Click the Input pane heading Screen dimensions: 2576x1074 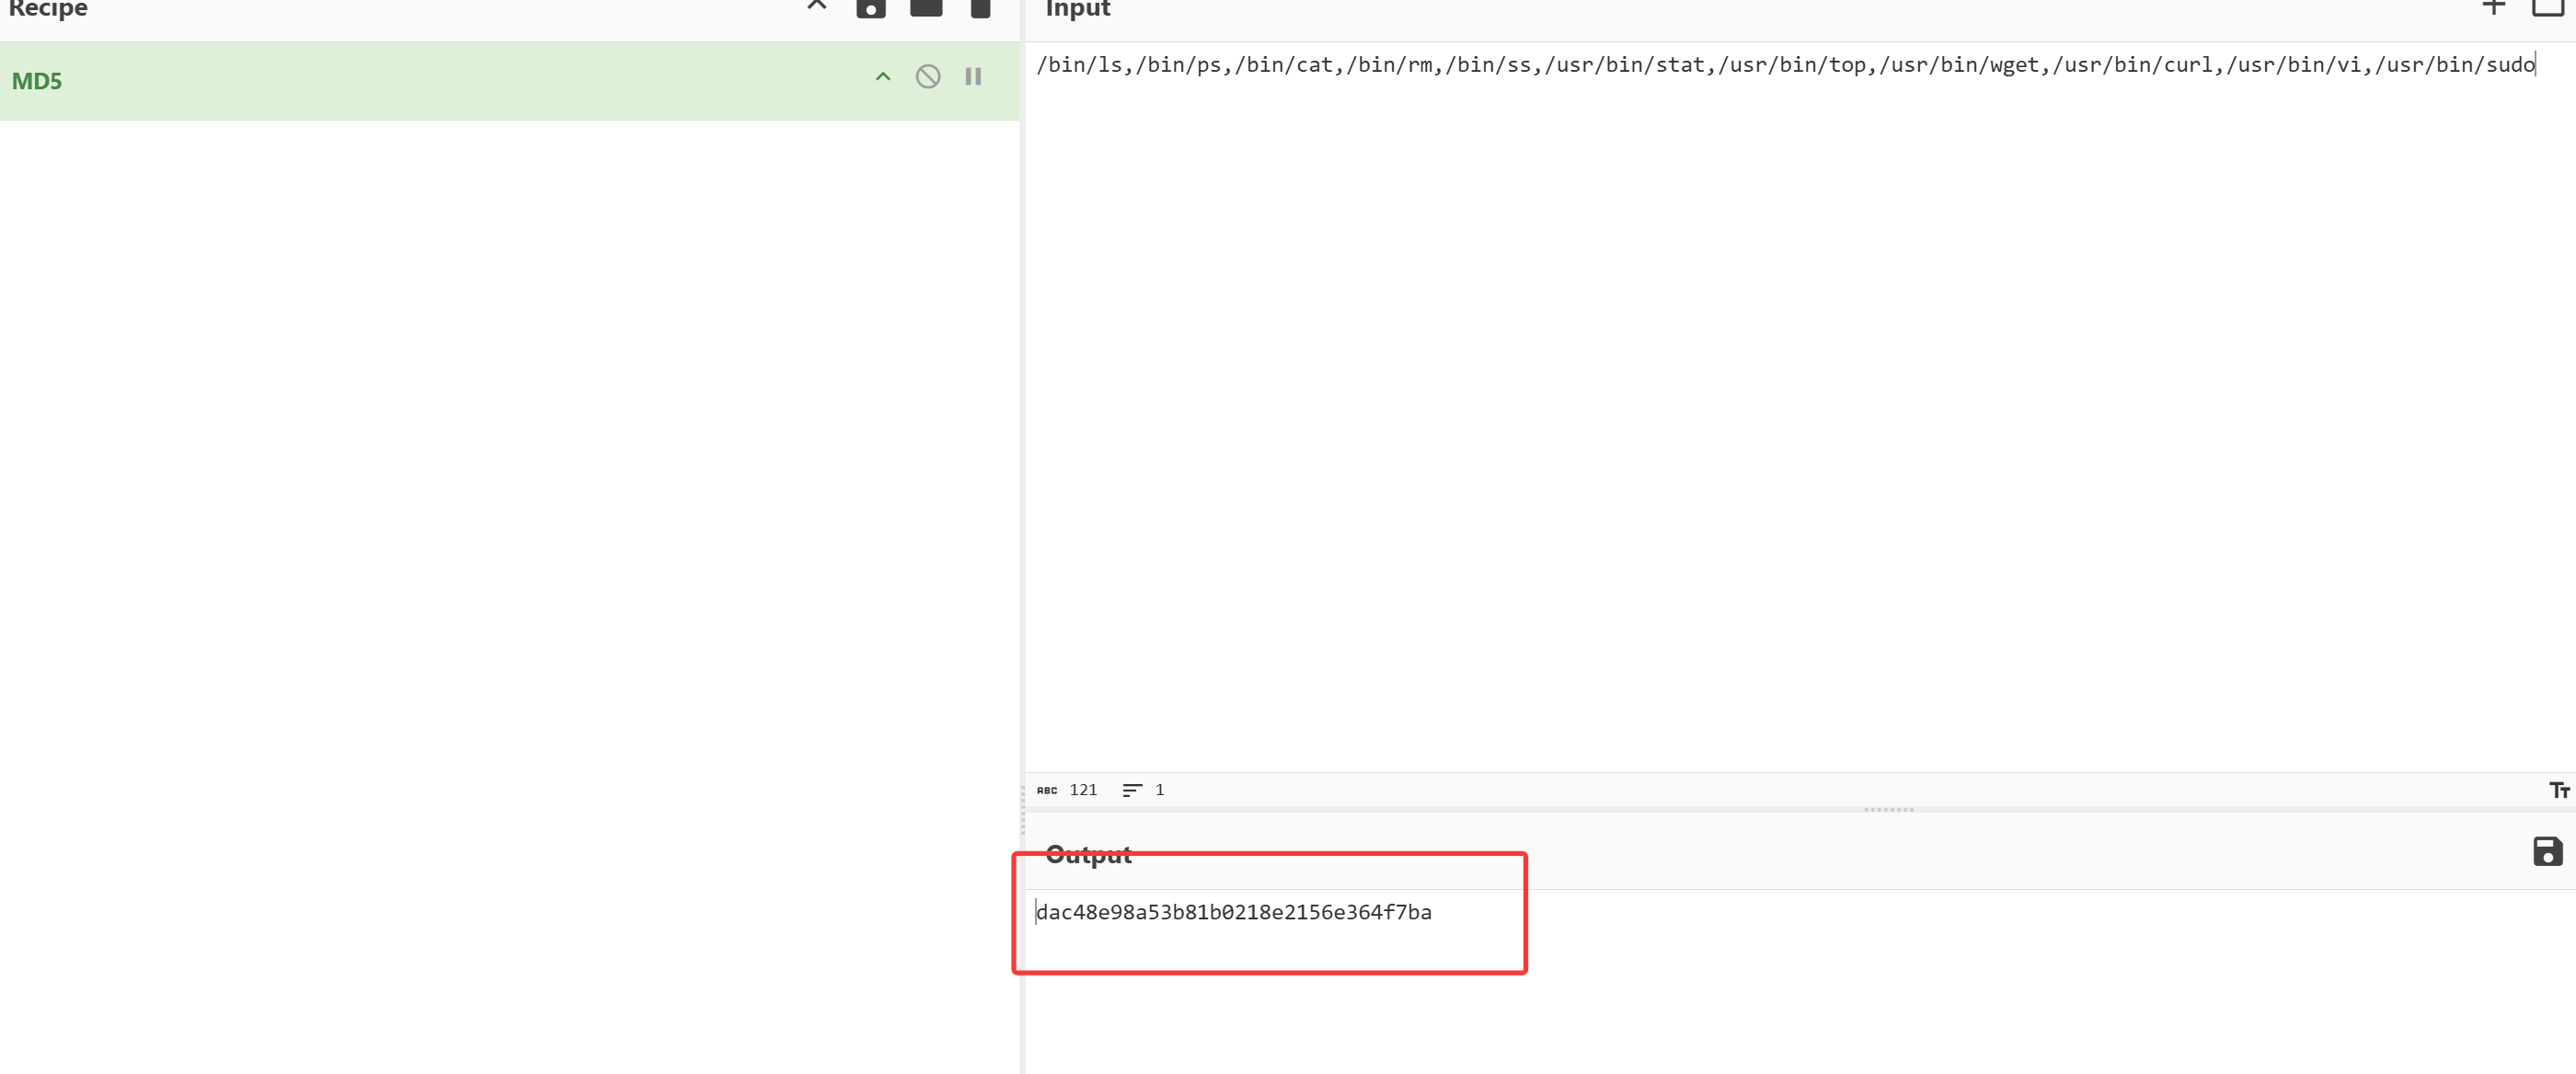click(1077, 8)
